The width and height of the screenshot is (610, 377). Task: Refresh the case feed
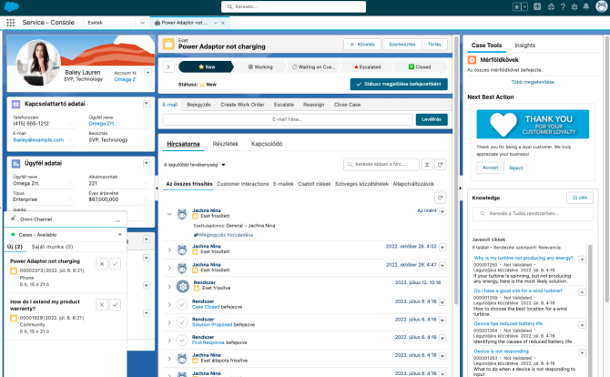click(442, 165)
